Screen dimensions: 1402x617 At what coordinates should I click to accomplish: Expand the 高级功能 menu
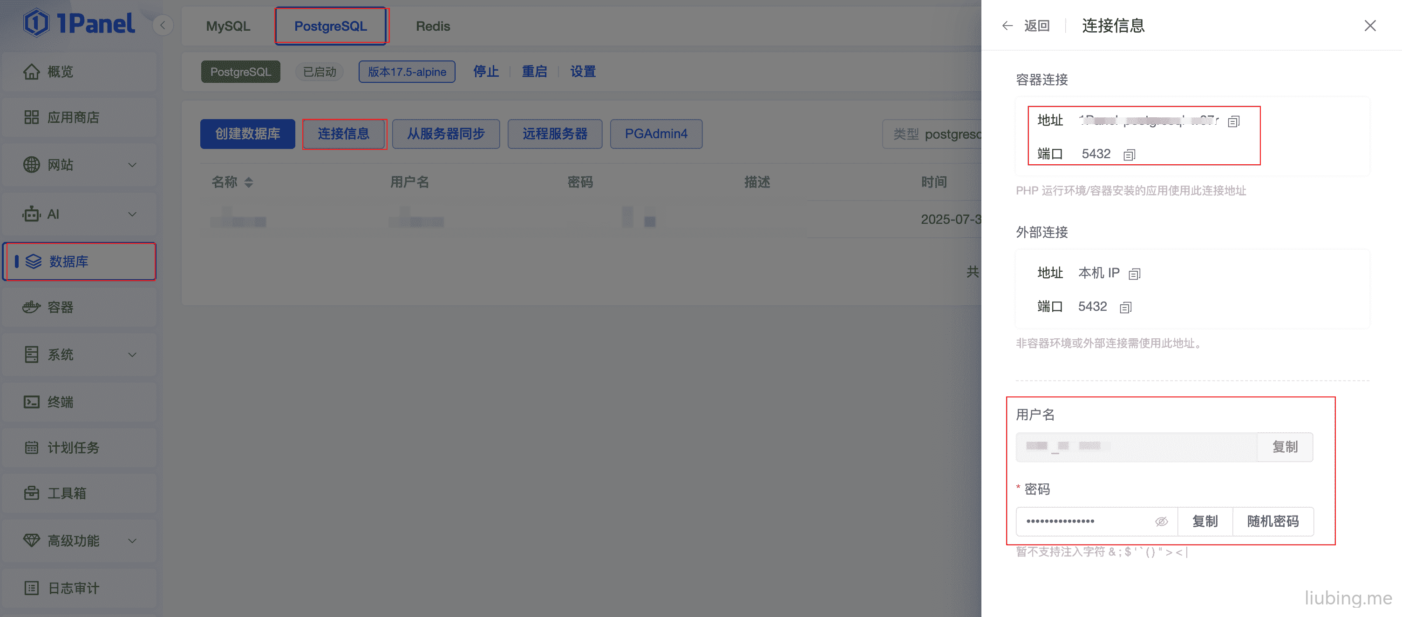[x=80, y=540]
